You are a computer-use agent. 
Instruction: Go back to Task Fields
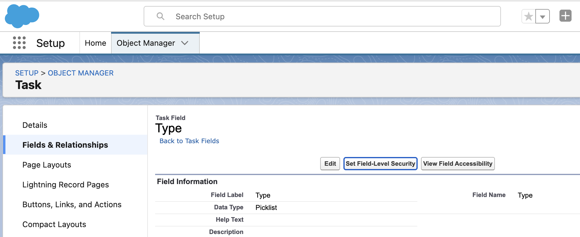click(189, 141)
